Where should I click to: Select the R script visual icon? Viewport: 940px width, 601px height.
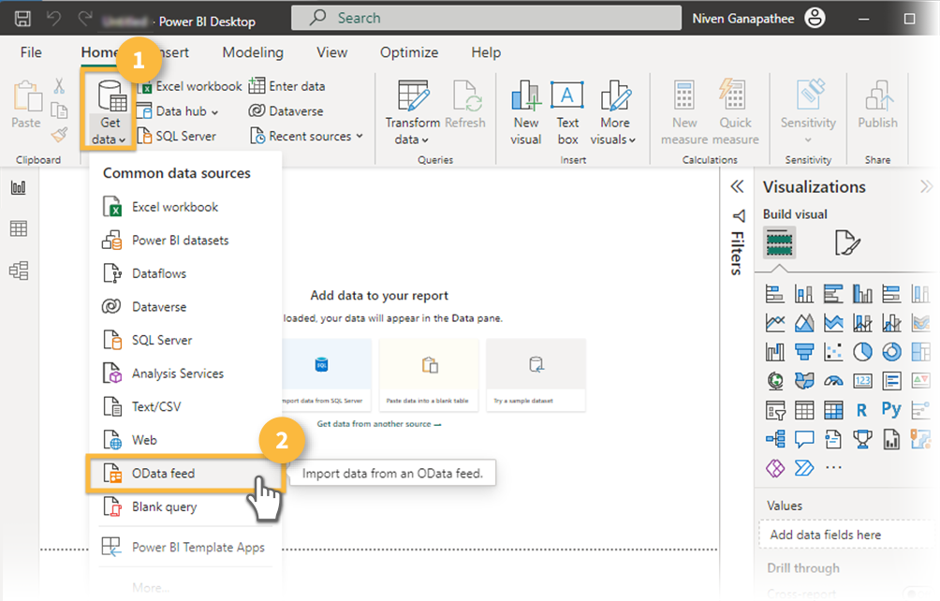click(861, 410)
